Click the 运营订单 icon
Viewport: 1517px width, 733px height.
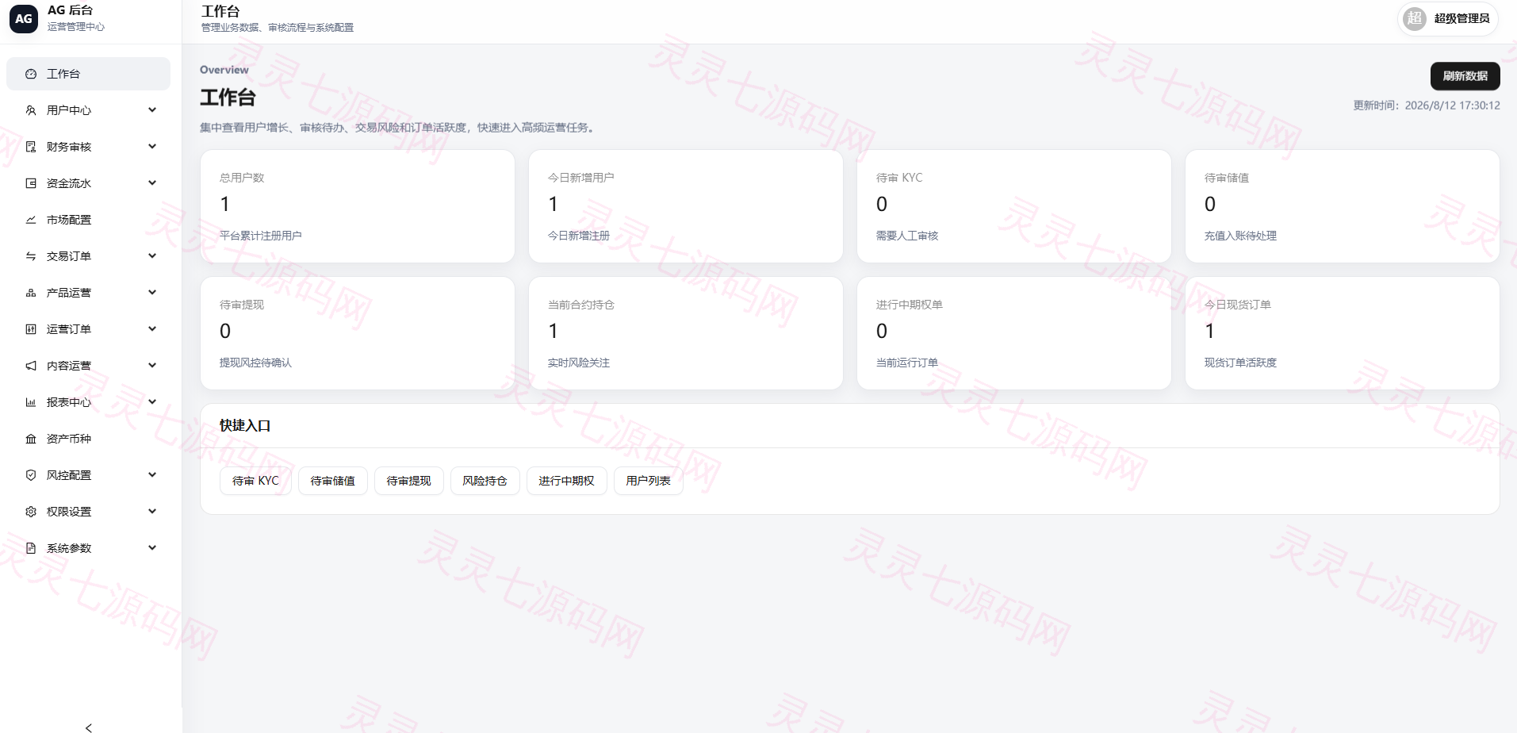click(x=31, y=329)
